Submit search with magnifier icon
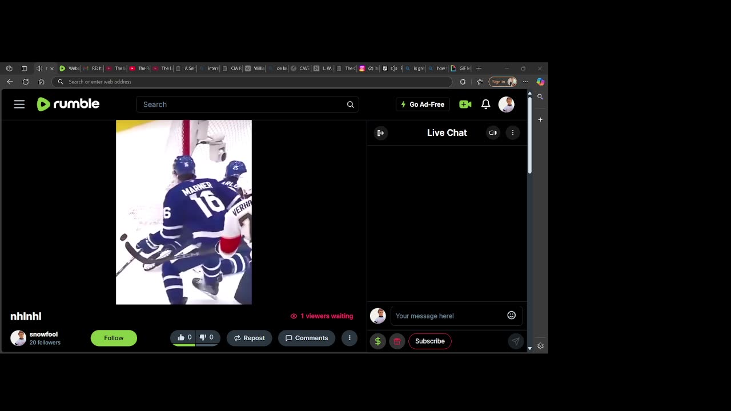The width and height of the screenshot is (731, 411). [x=350, y=104]
